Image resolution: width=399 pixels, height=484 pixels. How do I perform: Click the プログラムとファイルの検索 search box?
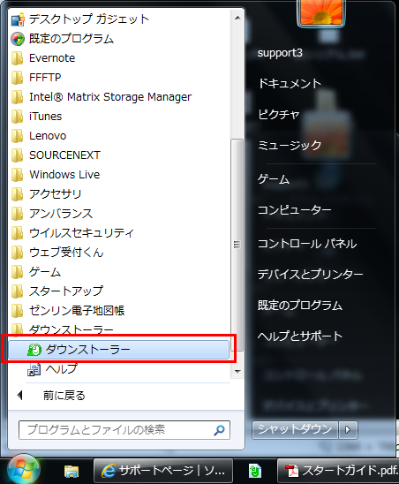[124, 430]
